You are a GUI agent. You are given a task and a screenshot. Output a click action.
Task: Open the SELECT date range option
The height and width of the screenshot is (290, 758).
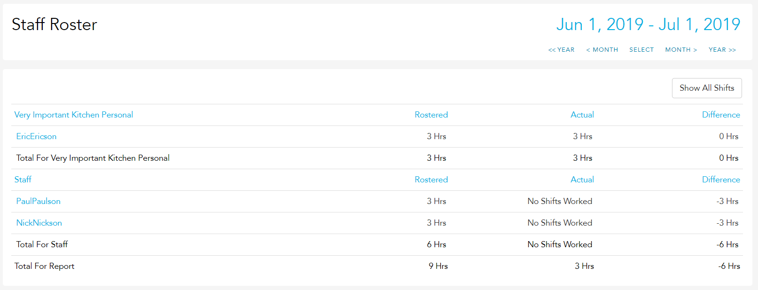tap(641, 49)
